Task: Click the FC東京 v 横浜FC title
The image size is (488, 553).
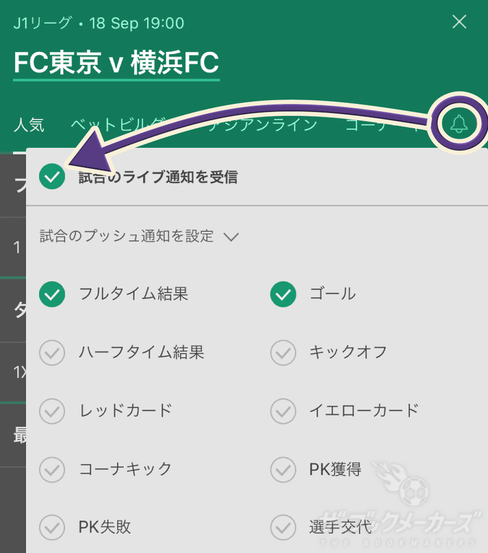Action: pyautogui.click(x=117, y=63)
